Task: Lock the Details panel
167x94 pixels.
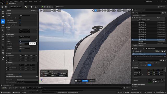Action: (165, 51)
